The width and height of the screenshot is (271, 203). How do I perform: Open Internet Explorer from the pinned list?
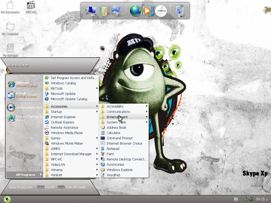pyautogui.click(x=24, y=84)
